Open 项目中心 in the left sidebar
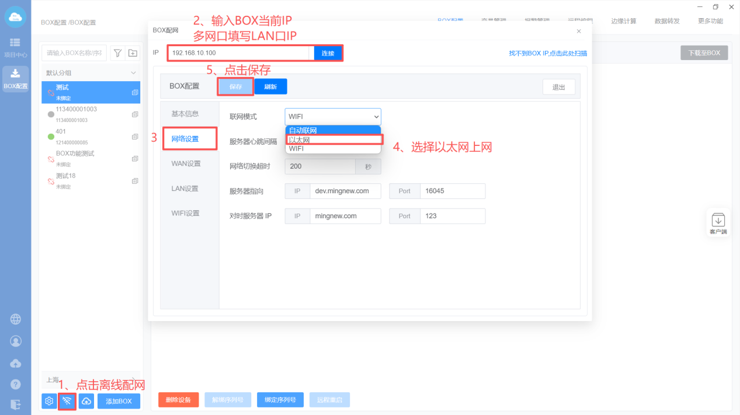Viewport: 740px width, 415px height. click(15, 48)
